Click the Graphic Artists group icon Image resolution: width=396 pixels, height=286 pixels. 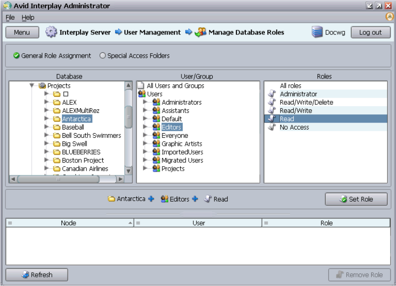(156, 144)
